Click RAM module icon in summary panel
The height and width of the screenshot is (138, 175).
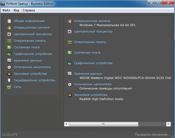(x=70, y=42)
